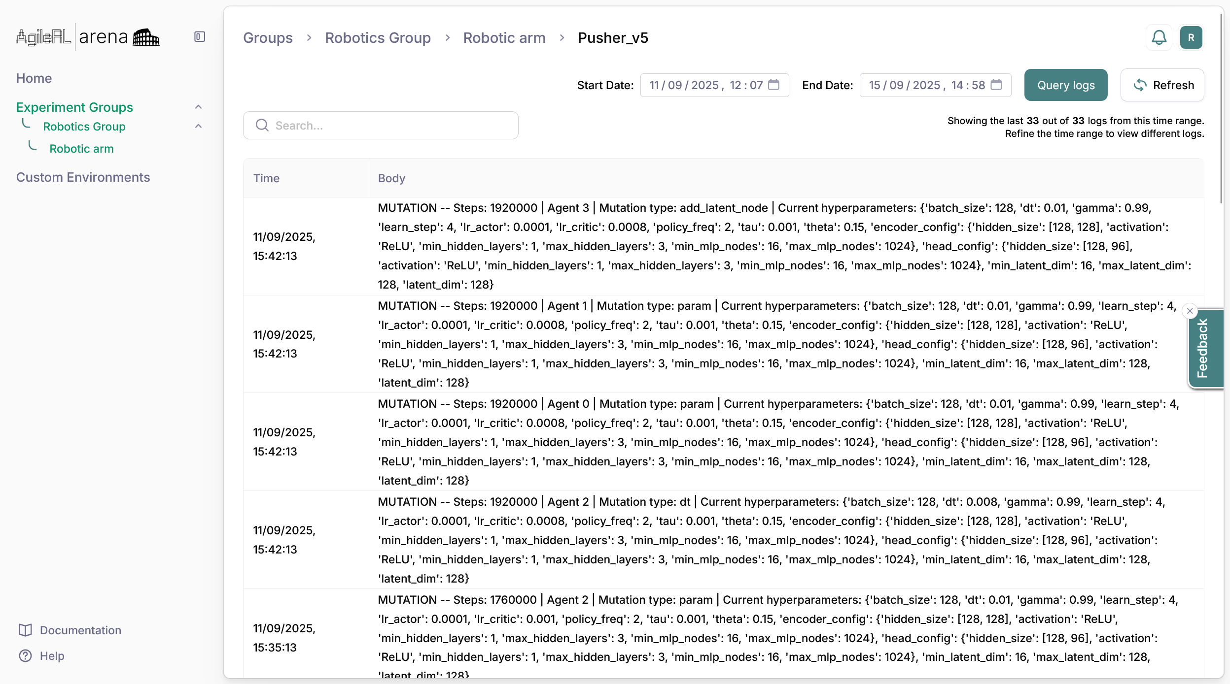Open the notifications bell
Screen dimensions: 1230x684
pyautogui.click(x=1159, y=37)
